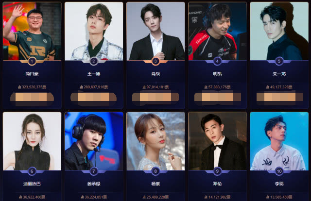The image size is (311, 201).
Task: Open the rank 4 photo with red jersey
Action: tap(217, 31)
